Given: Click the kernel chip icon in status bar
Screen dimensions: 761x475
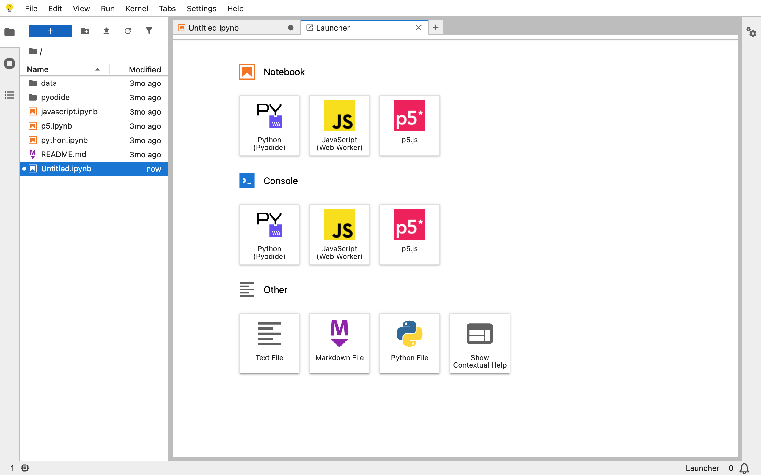Looking at the screenshot, I should (25, 468).
